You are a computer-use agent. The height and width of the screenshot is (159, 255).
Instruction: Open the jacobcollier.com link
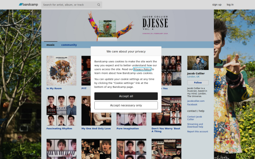click(x=196, y=101)
